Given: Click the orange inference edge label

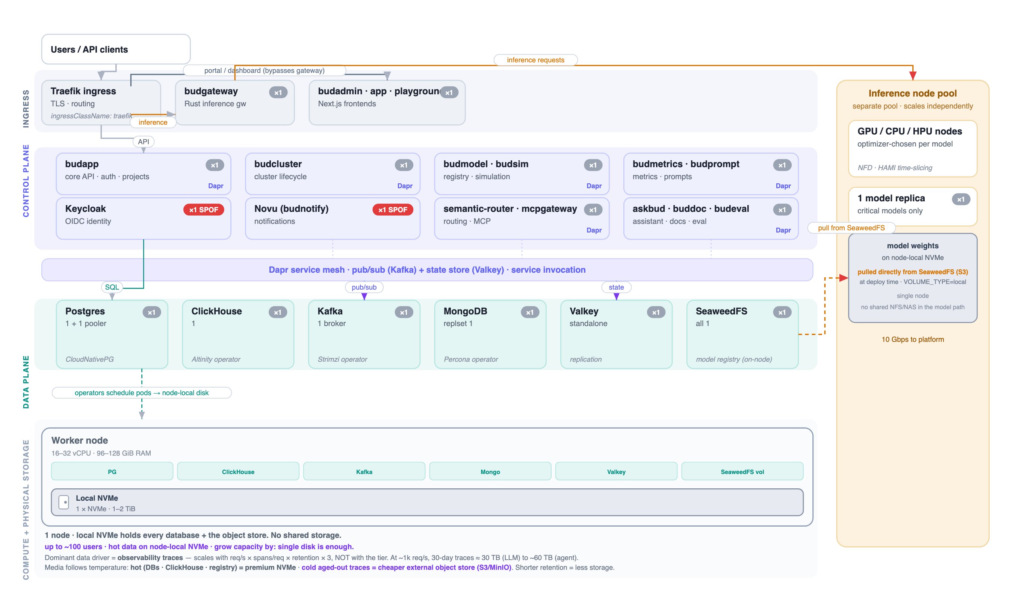Looking at the screenshot, I should tap(153, 122).
